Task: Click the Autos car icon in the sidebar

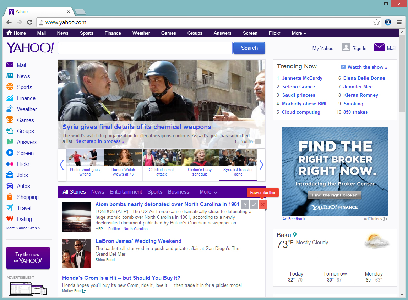Action: click(x=10, y=186)
